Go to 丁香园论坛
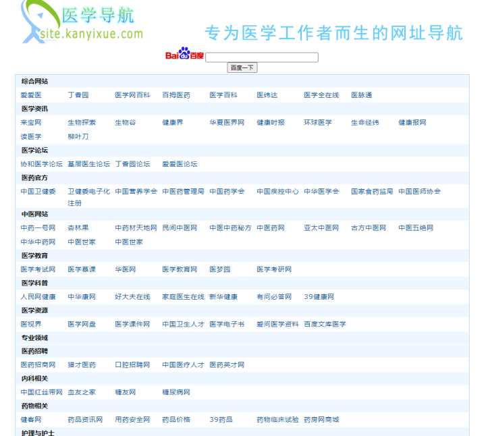486x436 pixels. (x=133, y=164)
